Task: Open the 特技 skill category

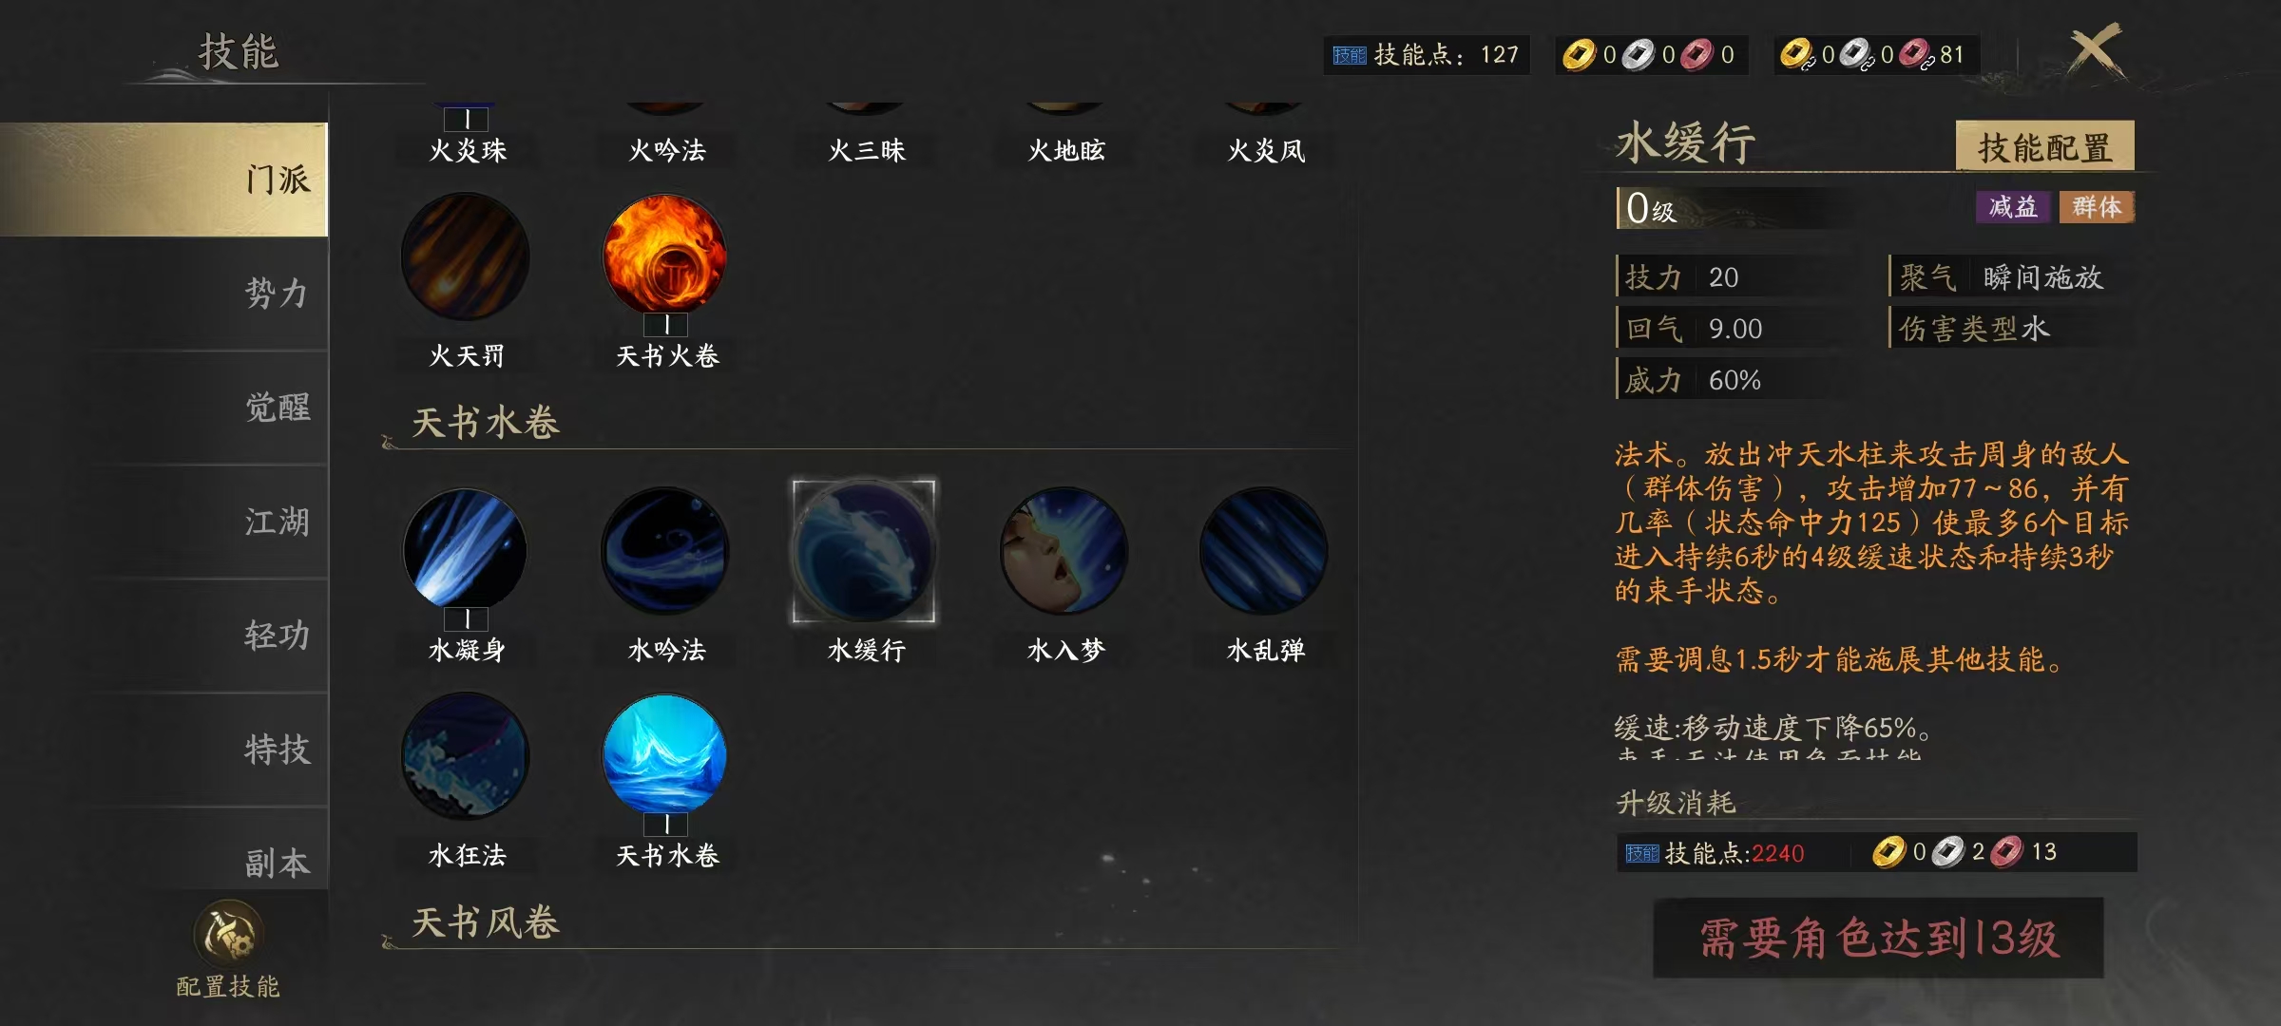Action: point(278,749)
